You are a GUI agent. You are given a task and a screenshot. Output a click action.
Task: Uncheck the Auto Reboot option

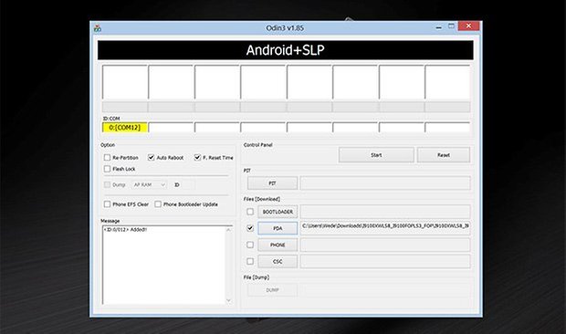pyautogui.click(x=152, y=157)
